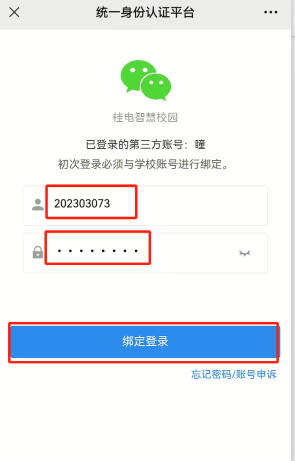Tap the blue 绑定登录 button

(x=145, y=342)
